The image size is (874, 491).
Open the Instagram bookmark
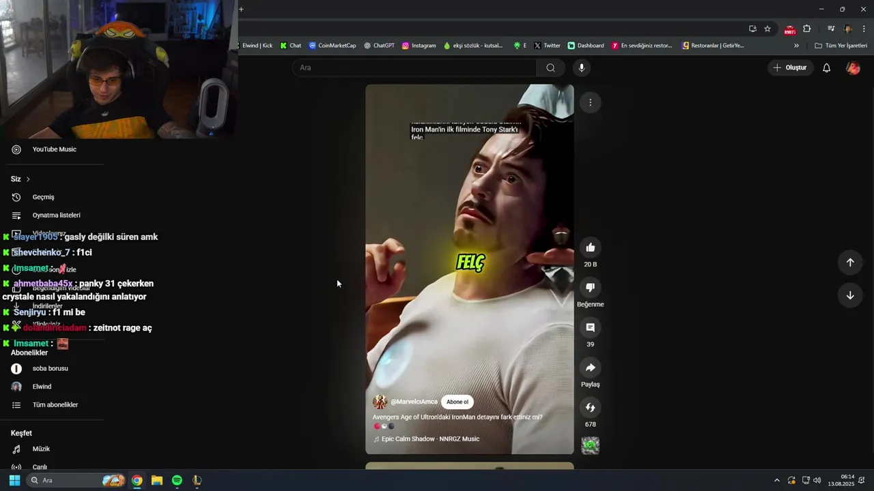click(x=419, y=46)
